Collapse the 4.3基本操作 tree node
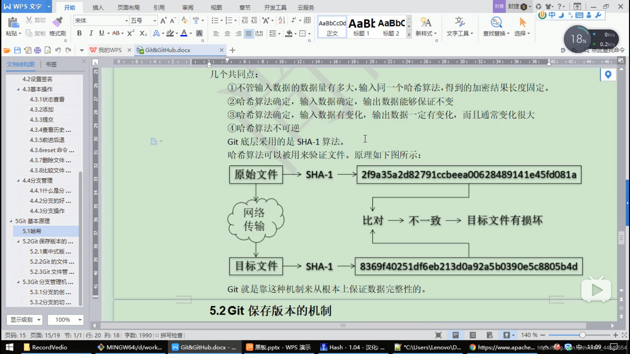Screen dimensions: 630x354 18,89
